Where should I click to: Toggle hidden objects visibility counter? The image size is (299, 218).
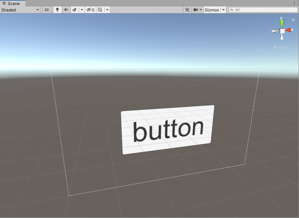(x=90, y=10)
